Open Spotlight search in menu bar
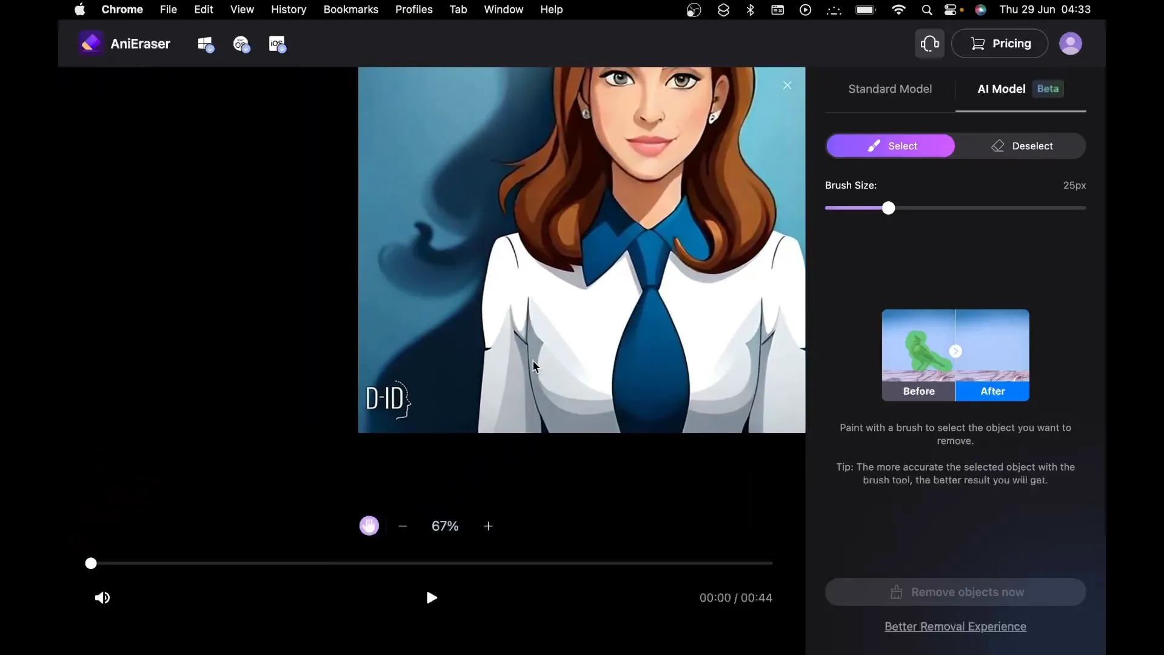 tap(927, 10)
